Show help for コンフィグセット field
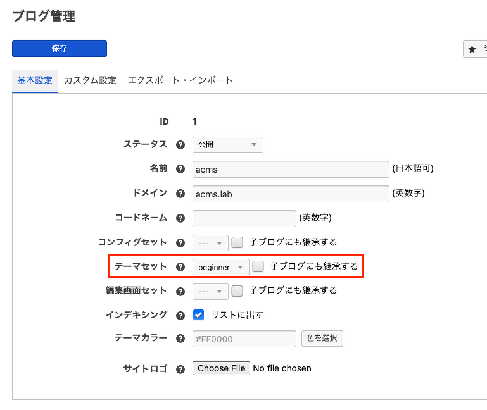The width and height of the screenshot is (487, 410). pyautogui.click(x=180, y=242)
